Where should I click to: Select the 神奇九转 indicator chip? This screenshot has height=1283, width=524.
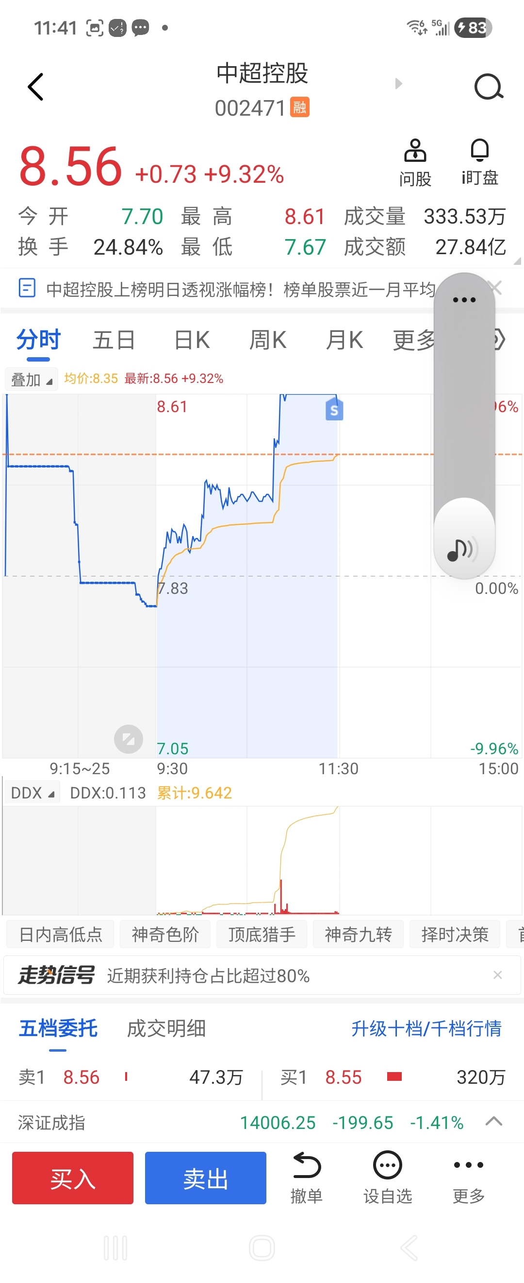[x=358, y=935]
